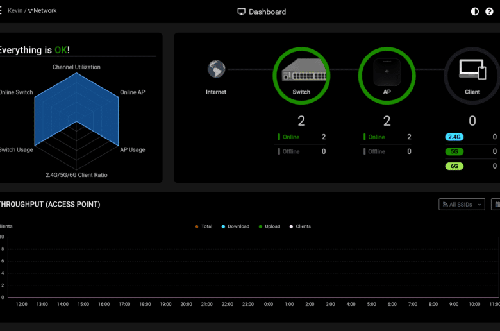Click the 6:00 marker on time axis
This screenshot has height=331, width=500.
tap(392, 304)
